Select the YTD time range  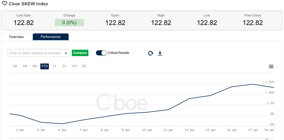click(45, 66)
